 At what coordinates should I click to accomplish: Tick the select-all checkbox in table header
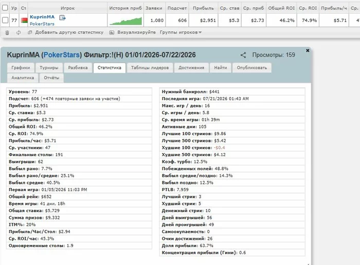(x=5, y=8)
